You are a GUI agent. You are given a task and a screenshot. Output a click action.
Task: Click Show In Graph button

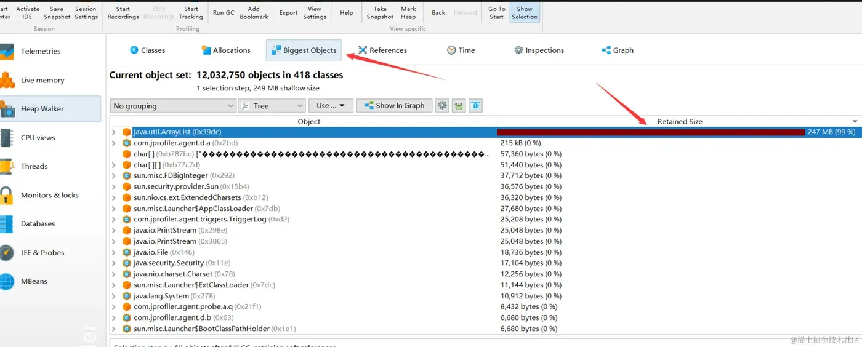point(394,106)
